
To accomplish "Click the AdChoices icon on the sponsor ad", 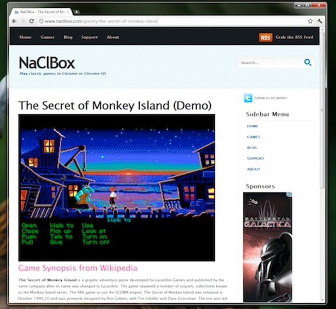I will tap(290, 194).
